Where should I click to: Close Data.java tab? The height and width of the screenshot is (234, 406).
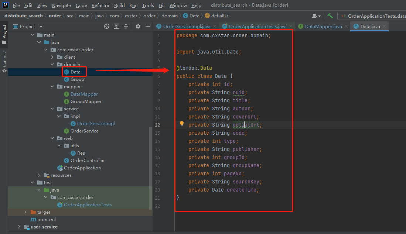(384, 26)
